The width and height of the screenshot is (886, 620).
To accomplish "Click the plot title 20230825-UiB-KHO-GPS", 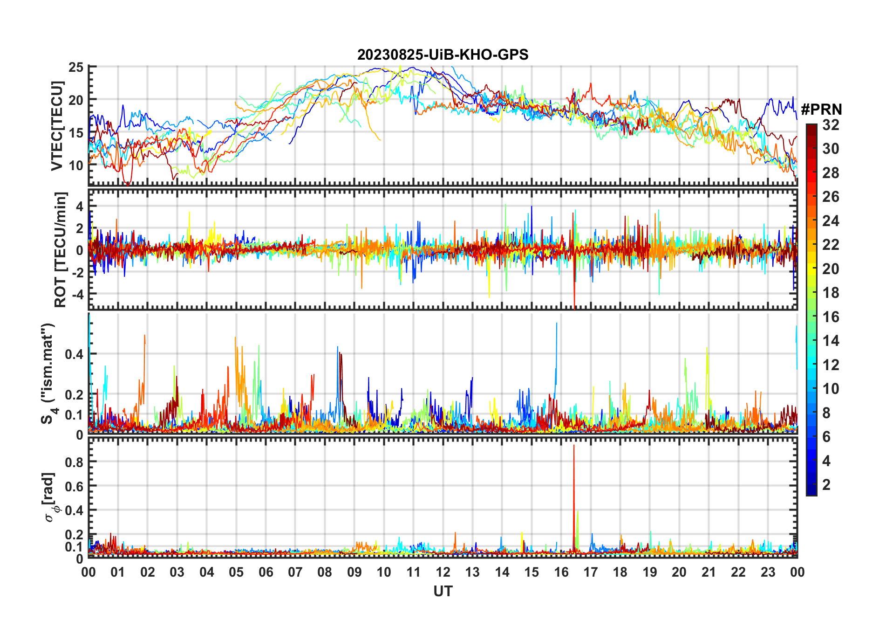I will point(443,55).
